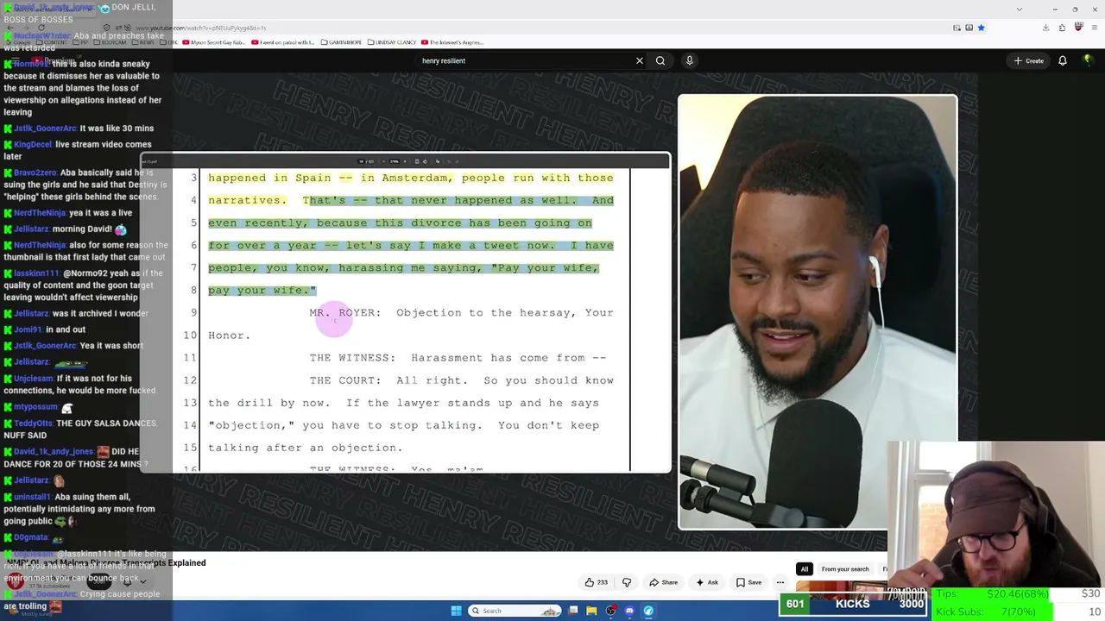Open File Explorer from the taskbar
Viewport: 1105px width, 621px height.
pos(591,611)
